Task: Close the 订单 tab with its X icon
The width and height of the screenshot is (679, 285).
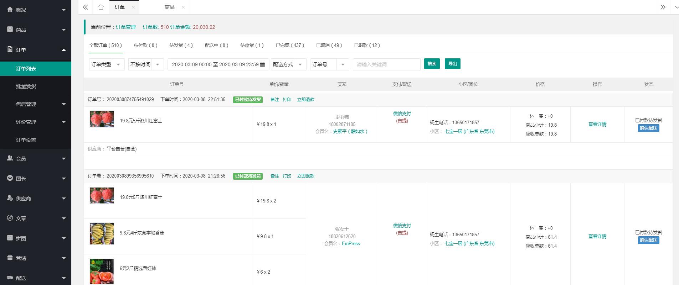Action: 133,7
